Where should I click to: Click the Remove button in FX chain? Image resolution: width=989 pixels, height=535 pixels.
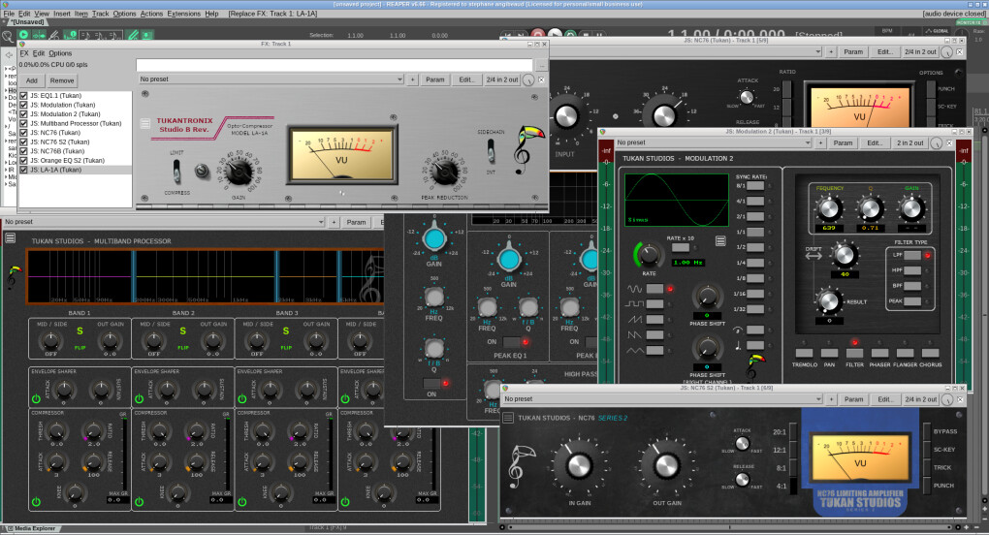click(62, 80)
